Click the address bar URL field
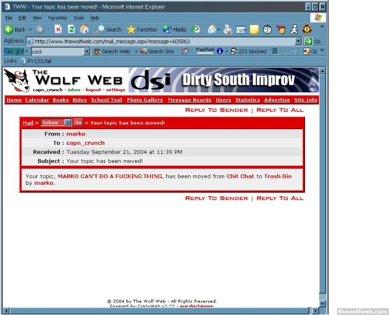 click(x=161, y=41)
